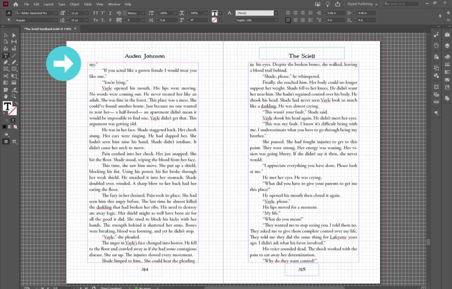
Task: Open the Type menu
Action: pos(62,4)
